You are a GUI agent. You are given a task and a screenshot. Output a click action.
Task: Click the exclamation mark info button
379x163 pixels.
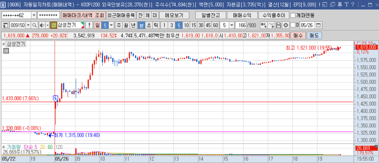(x=89, y=25)
